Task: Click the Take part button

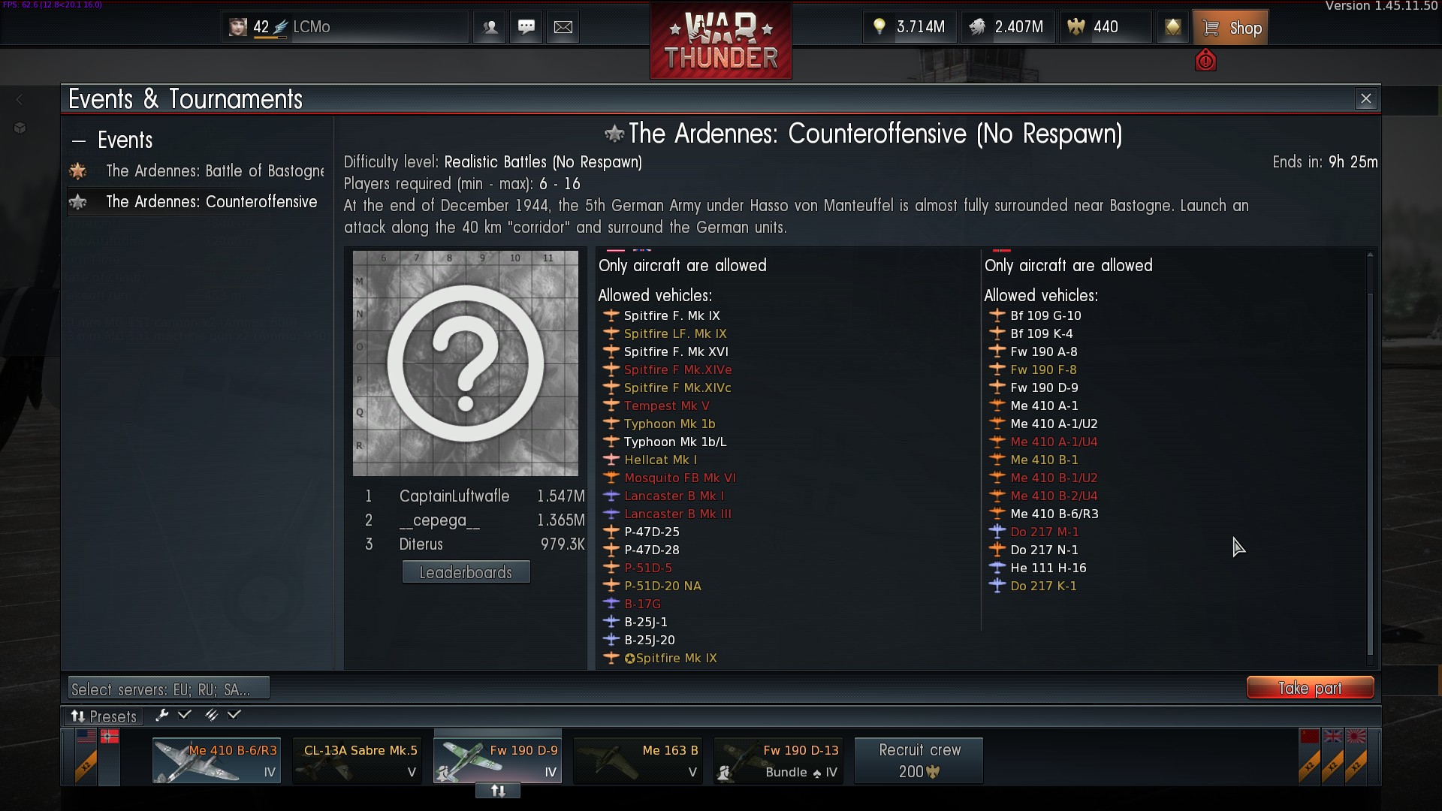Action: (1310, 688)
